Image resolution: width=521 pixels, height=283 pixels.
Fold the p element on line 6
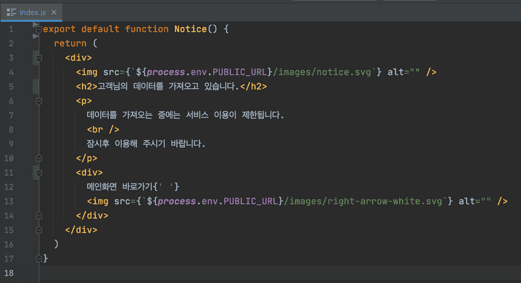pyautogui.click(x=39, y=101)
